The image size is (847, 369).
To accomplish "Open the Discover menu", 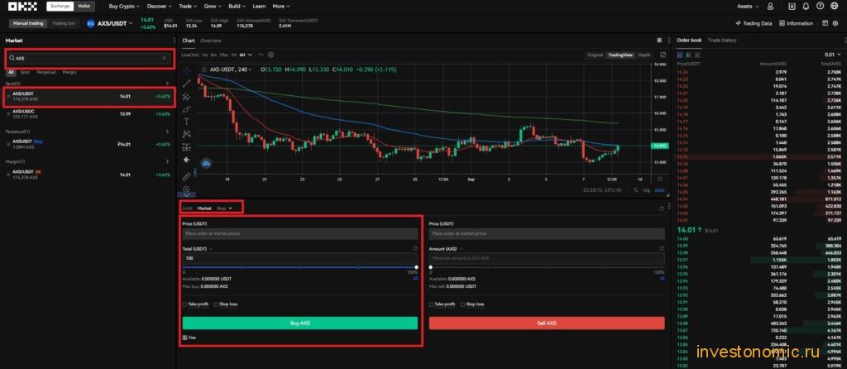I will [160, 7].
